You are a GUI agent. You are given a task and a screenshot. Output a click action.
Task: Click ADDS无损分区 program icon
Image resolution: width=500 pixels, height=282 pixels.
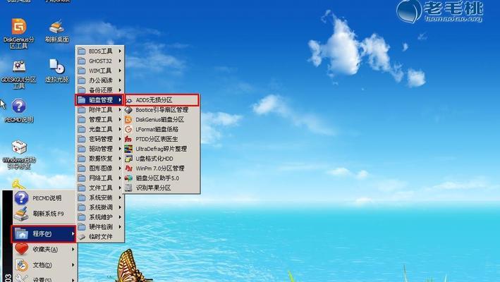pos(128,100)
